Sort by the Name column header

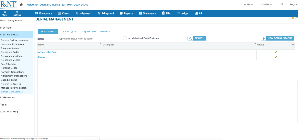[41, 45]
